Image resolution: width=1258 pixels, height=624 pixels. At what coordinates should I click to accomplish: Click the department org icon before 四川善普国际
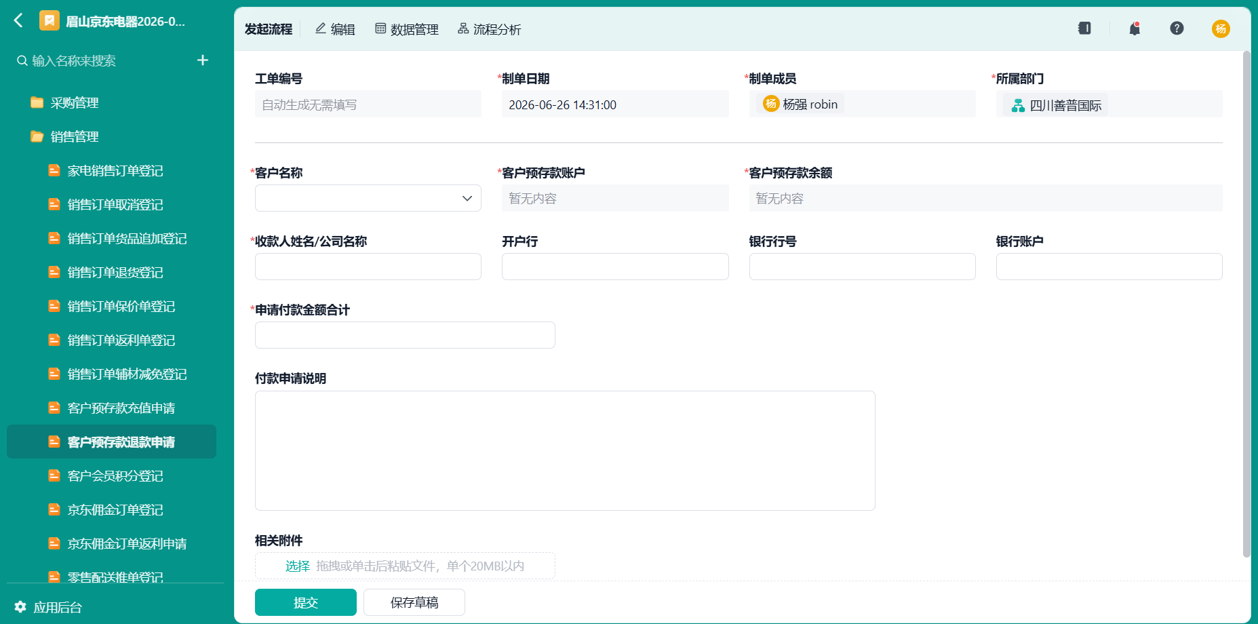click(1018, 105)
